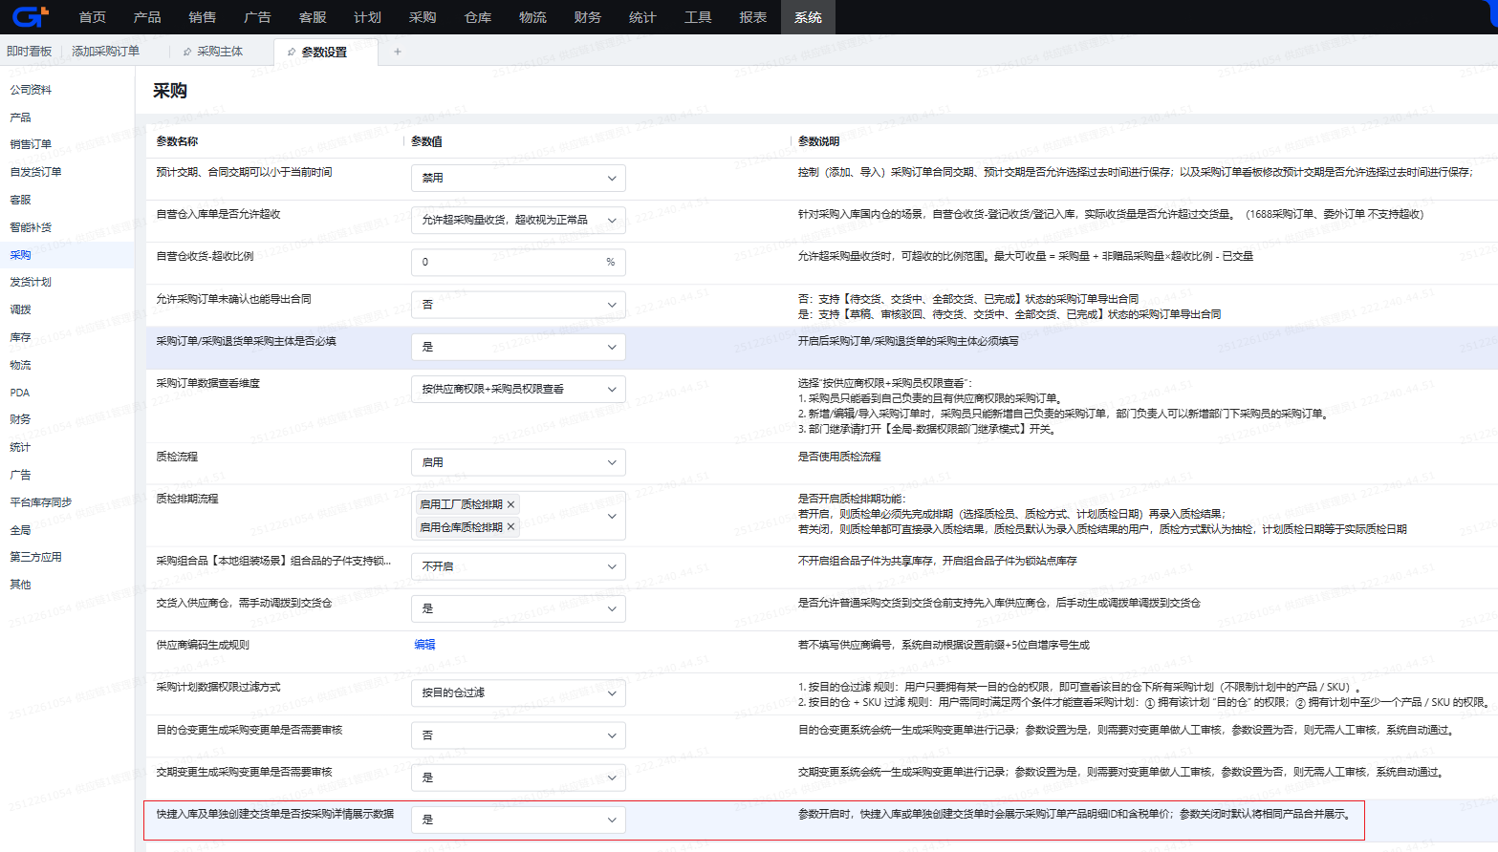Viewport: 1498px width, 852px height.
Task: Expand 质检流程 dropdown showing 启用
Action: (x=518, y=462)
